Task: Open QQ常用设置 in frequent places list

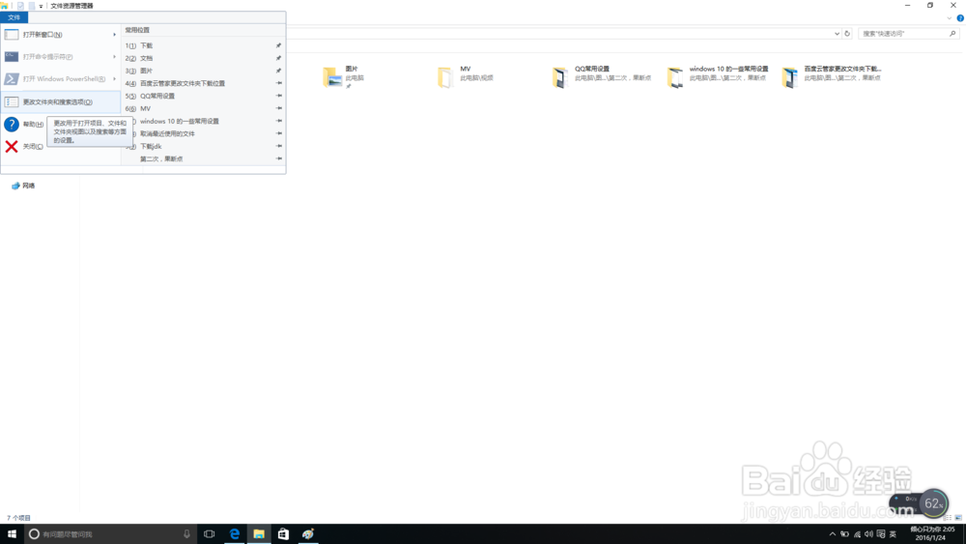Action: pos(203,96)
